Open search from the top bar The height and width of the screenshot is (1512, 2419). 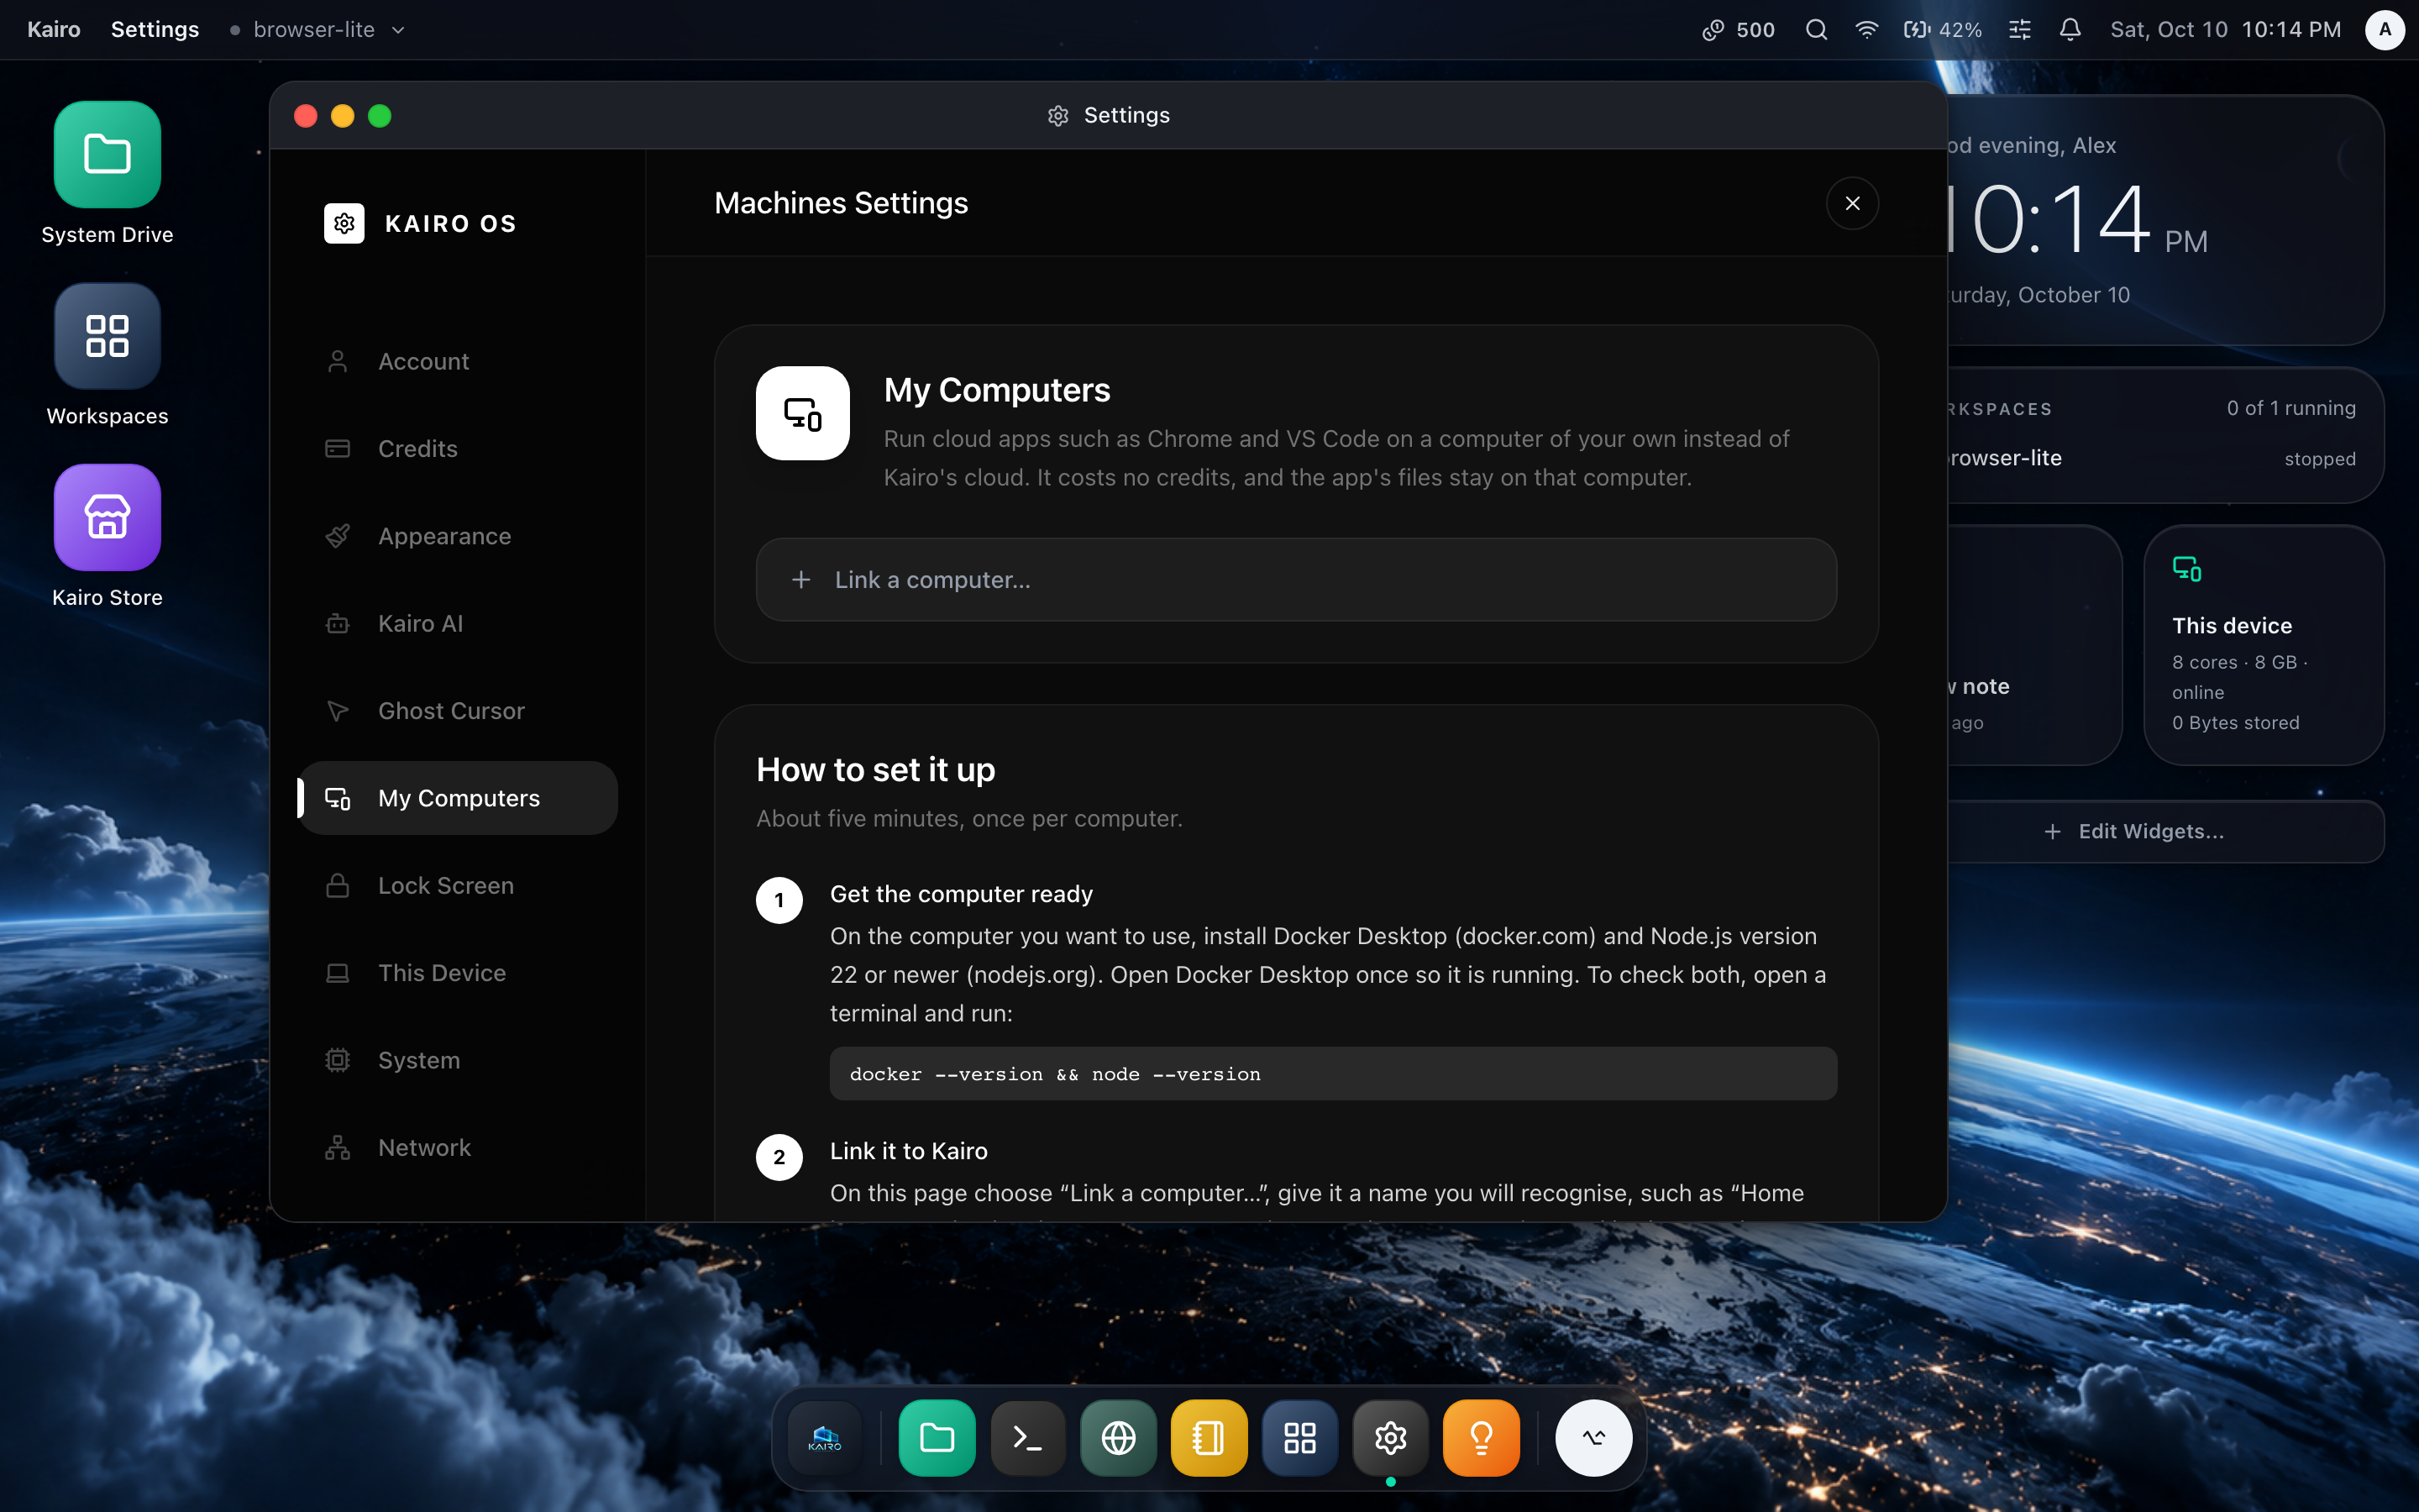click(x=1816, y=30)
